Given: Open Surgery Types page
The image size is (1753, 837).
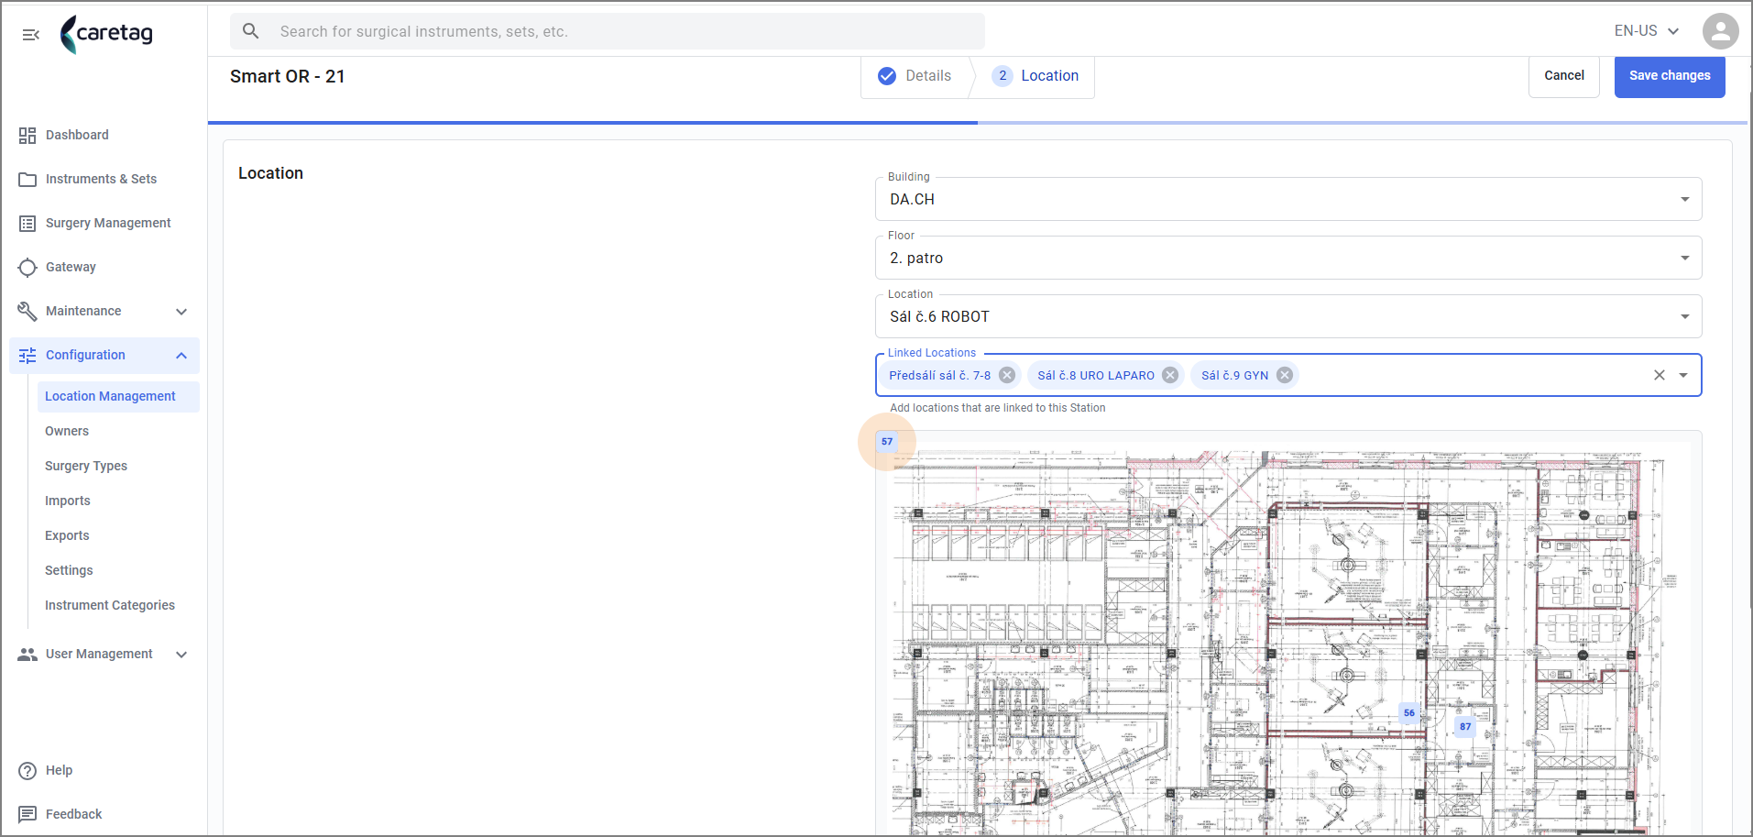Looking at the screenshot, I should coord(86,467).
